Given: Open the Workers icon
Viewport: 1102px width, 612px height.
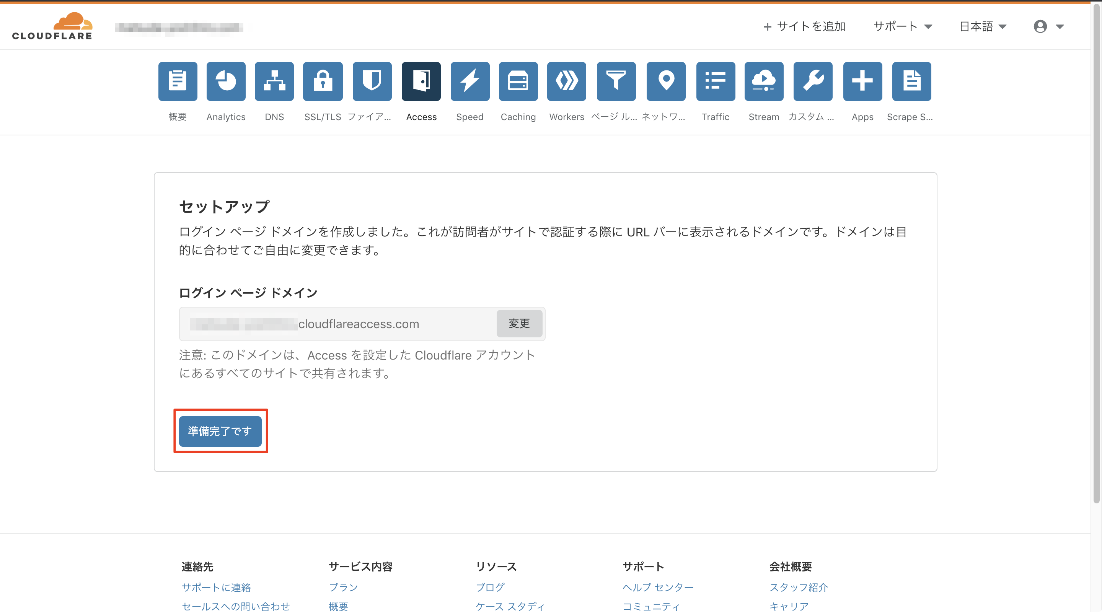Looking at the screenshot, I should tap(566, 81).
